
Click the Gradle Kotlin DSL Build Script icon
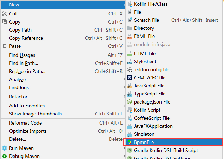[x=130, y=151]
